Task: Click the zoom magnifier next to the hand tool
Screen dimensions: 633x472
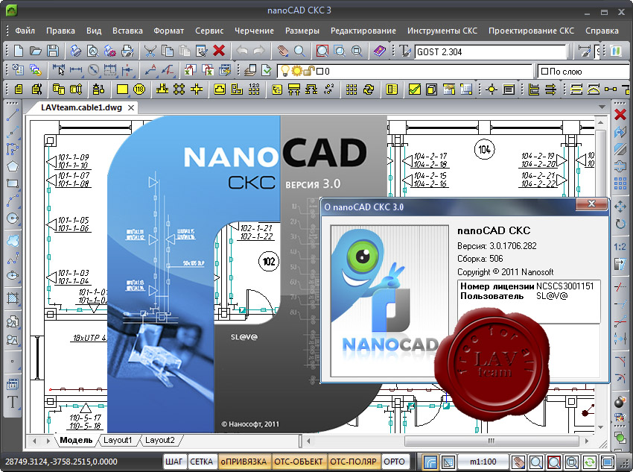Action: (299, 51)
